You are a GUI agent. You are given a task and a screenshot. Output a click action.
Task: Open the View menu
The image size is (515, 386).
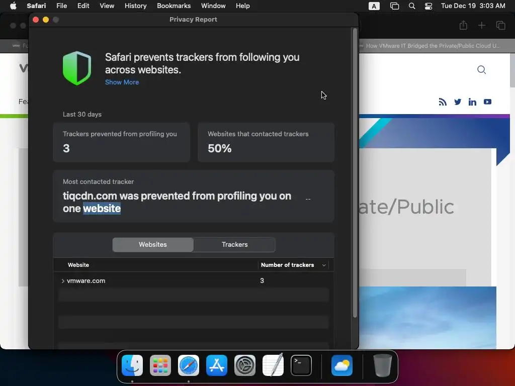click(x=107, y=6)
